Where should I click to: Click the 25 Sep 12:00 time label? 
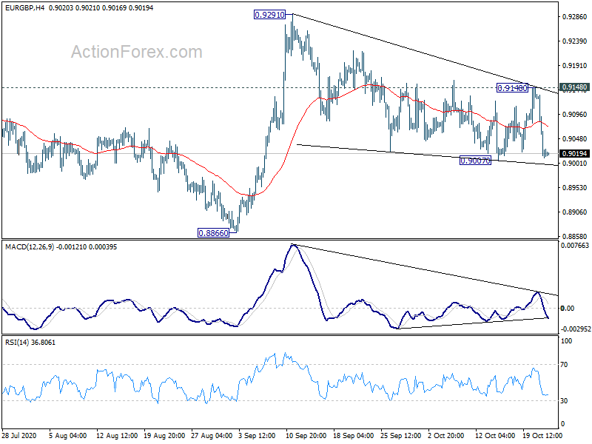click(401, 435)
